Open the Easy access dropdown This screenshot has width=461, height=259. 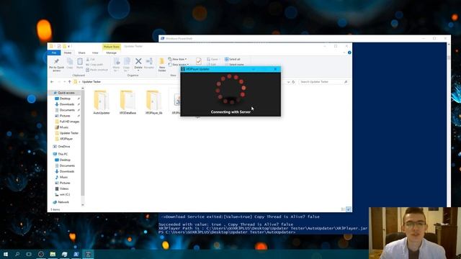(179, 65)
